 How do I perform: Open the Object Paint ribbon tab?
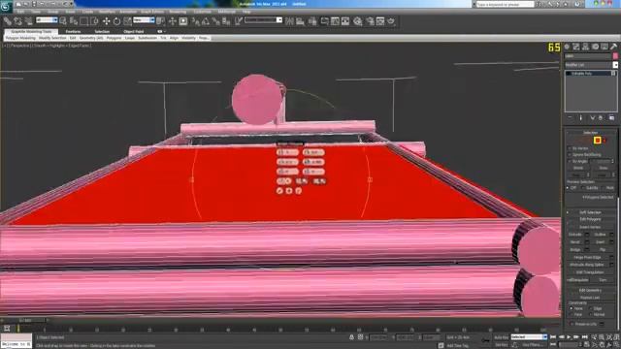tap(134, 31)
